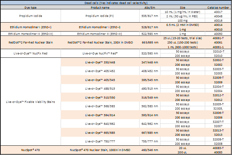
Task: Select catalog number 32005-T
Action: coord(218,104)
